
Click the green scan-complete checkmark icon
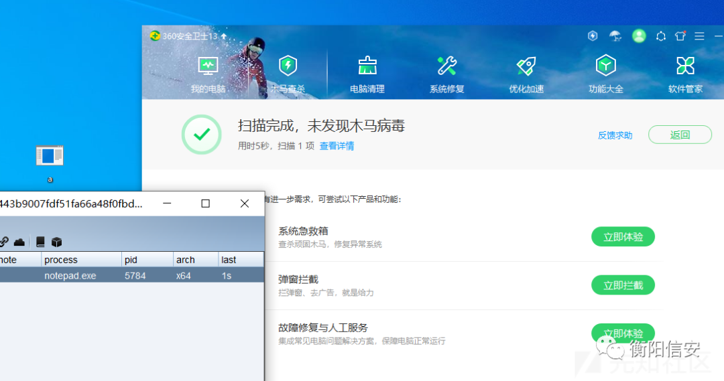[201, 134]
